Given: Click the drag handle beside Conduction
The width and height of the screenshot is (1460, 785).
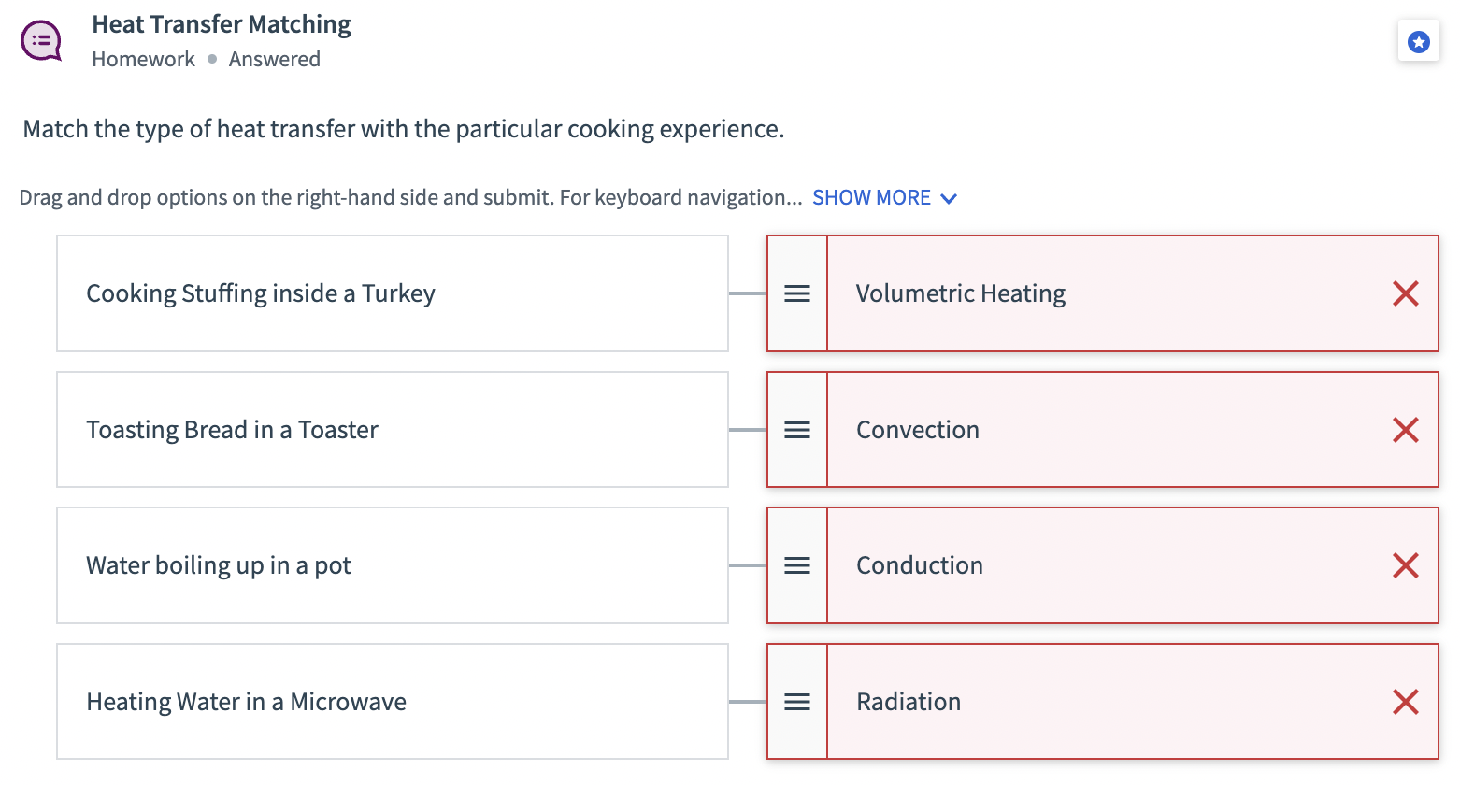Looking at the screenshot, I should (796, 565).
